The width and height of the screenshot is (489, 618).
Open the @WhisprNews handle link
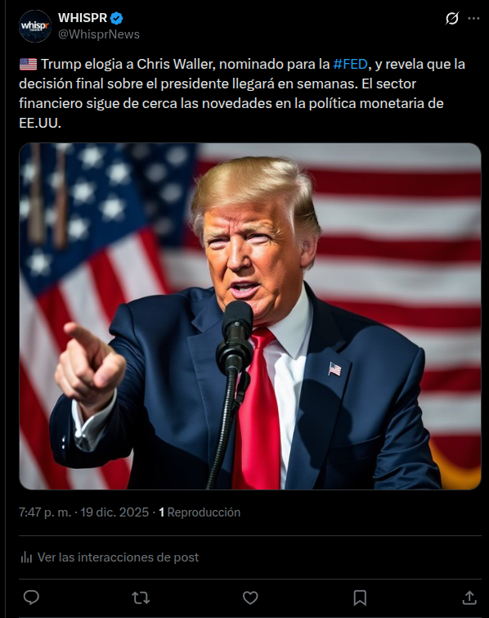(99, 34)
